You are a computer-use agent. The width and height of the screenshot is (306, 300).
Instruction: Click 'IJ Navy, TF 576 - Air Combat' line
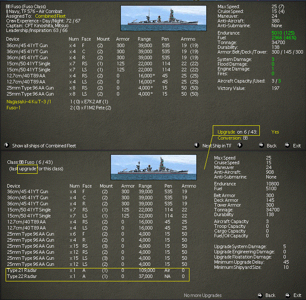click(x=34, y=11)
